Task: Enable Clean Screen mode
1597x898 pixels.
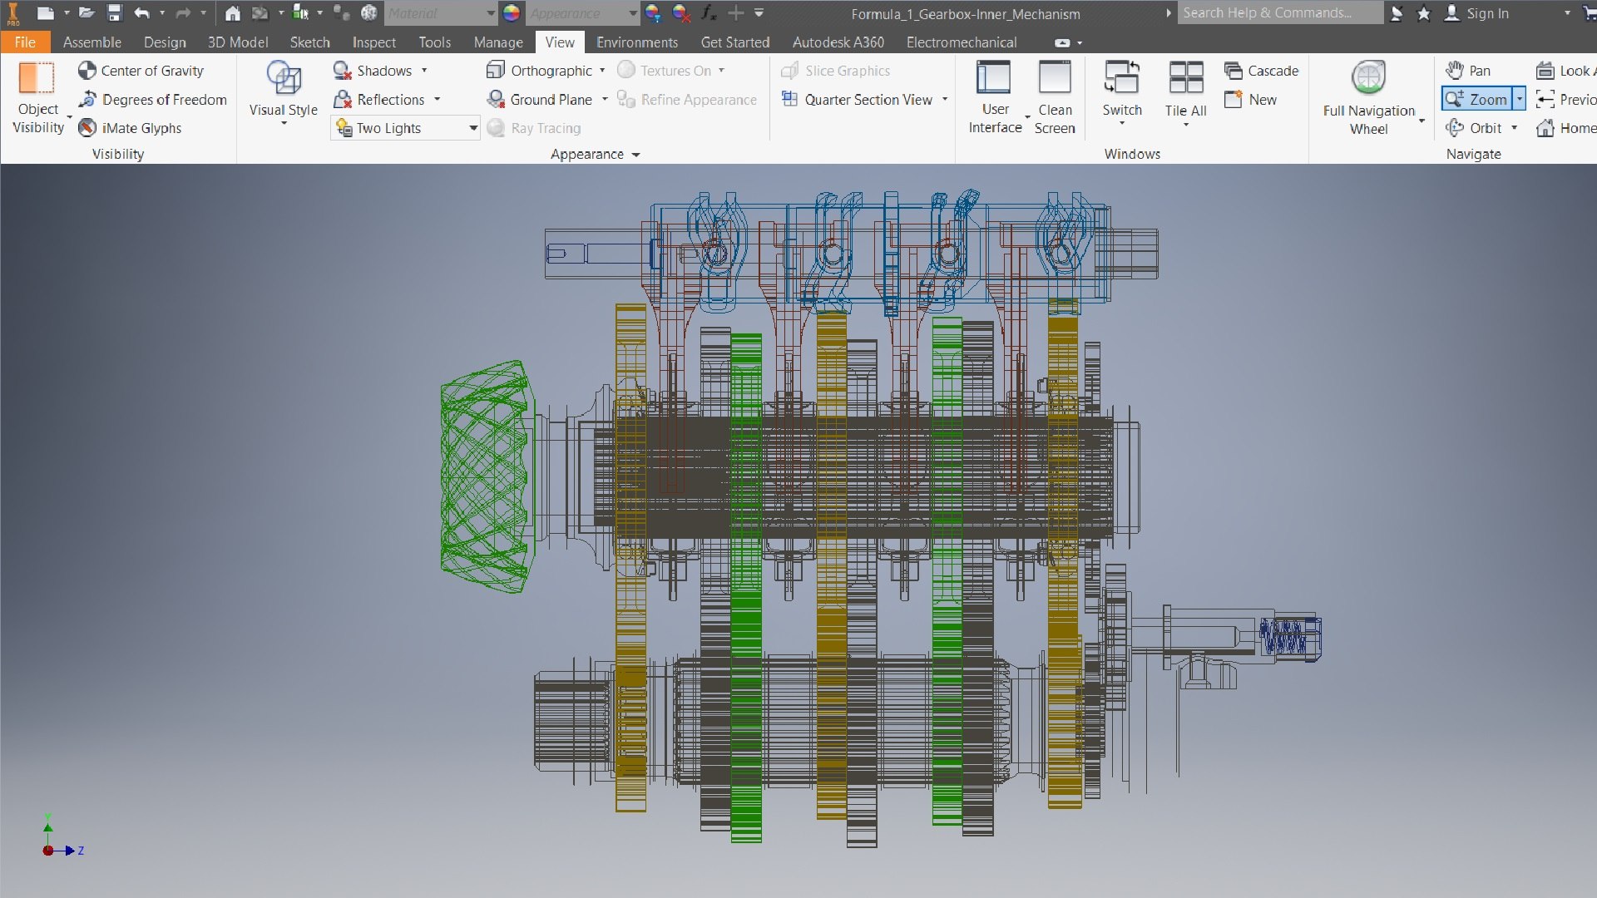Action: pyautogui.click(x=1055, y=96)
